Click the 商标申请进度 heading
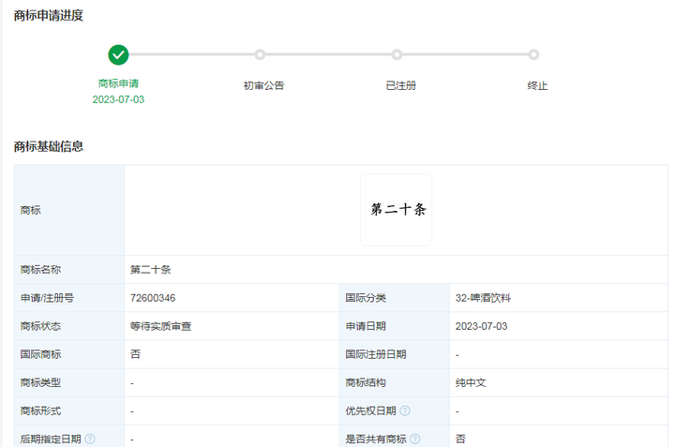Viewport: 675px width, 447px height. point(49,16)
